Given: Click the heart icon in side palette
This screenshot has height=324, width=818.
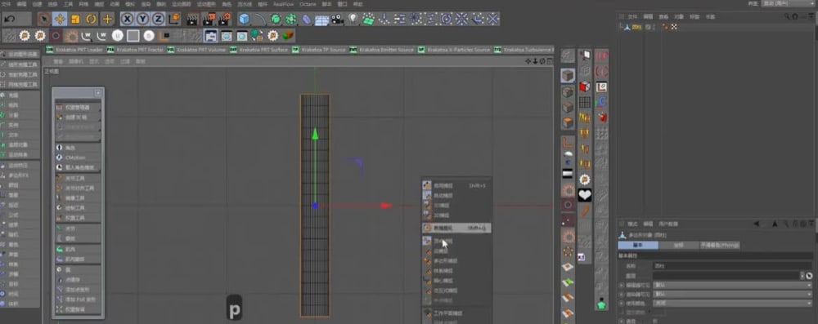Looking at the screenshot, I should click(585, 195).
